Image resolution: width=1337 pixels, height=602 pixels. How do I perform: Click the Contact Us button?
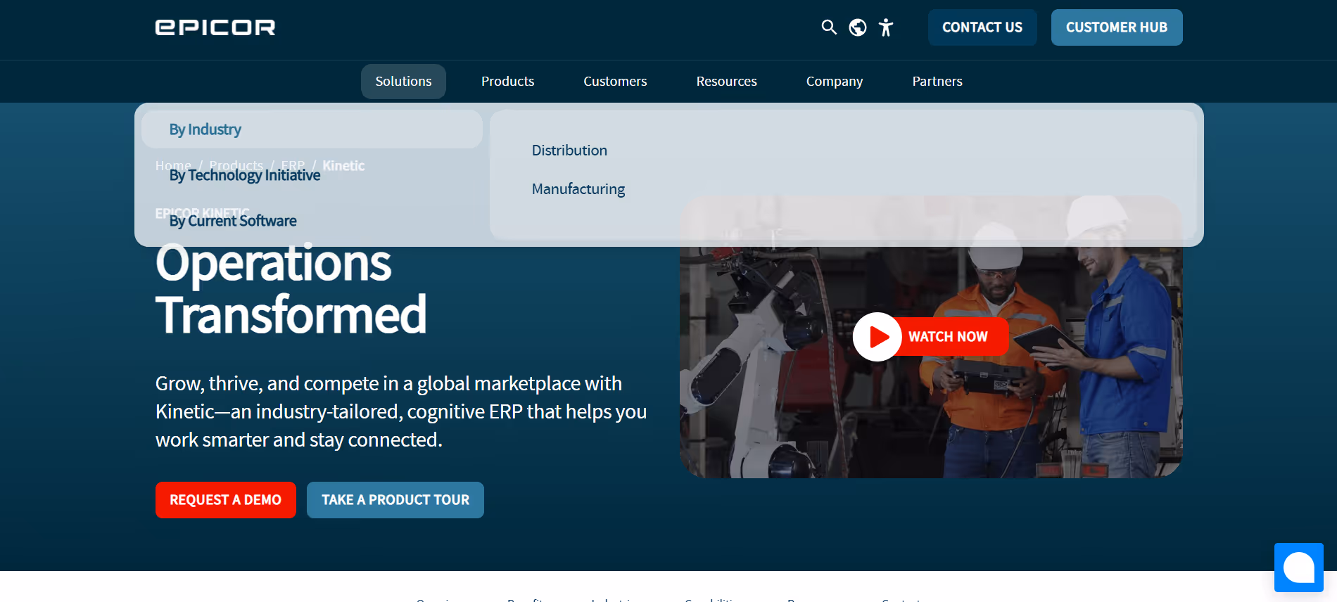(x=982, y=27)
